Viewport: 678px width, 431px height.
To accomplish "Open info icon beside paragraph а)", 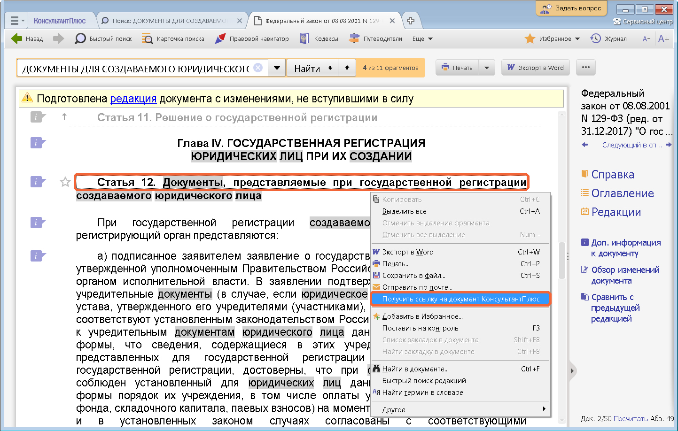I will tap(38, 256).
